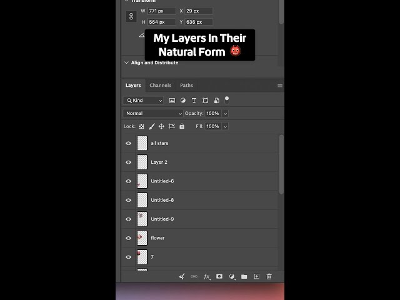
Task: Click the Untitled-9 layer thumbnail
Action: click(142, 219)
